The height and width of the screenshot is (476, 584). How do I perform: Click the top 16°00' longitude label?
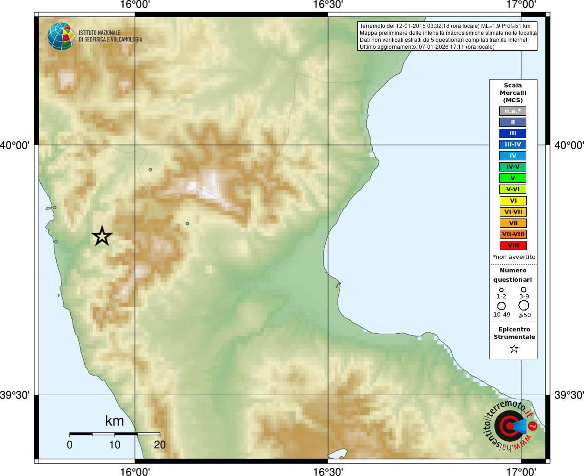135,5
